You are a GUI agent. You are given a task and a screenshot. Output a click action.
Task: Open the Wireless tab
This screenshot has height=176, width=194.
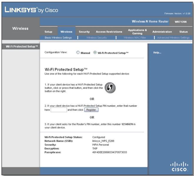(66, 32)
